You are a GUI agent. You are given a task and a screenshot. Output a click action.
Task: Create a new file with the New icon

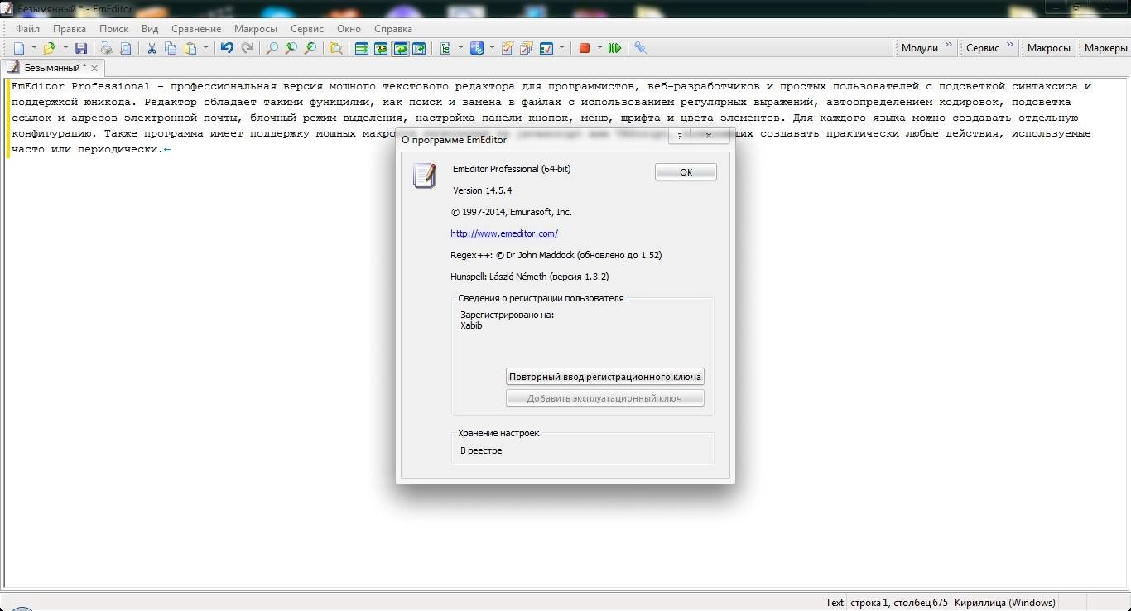(x=19, y=48)
